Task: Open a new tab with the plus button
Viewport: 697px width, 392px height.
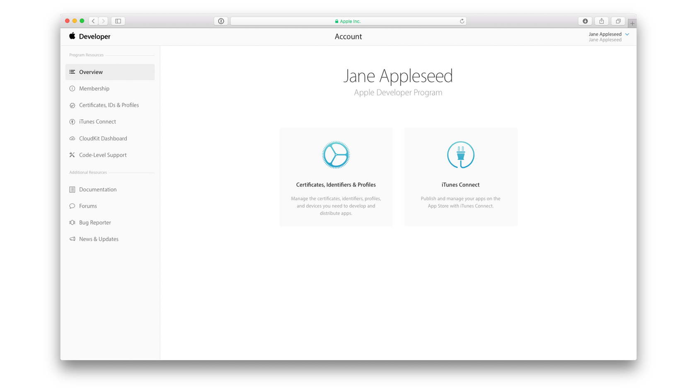Action: pyautogui.click(x=632, y=23)
